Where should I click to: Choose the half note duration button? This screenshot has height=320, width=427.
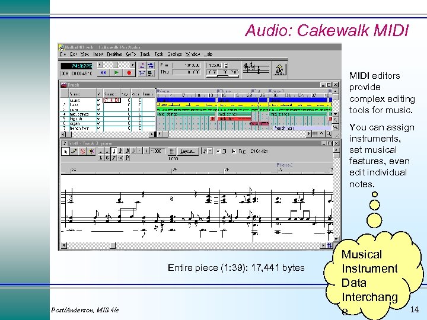[x=107, y=151]
